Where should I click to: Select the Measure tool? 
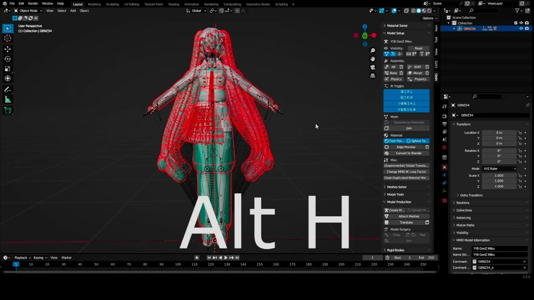[x=8, y=99]
